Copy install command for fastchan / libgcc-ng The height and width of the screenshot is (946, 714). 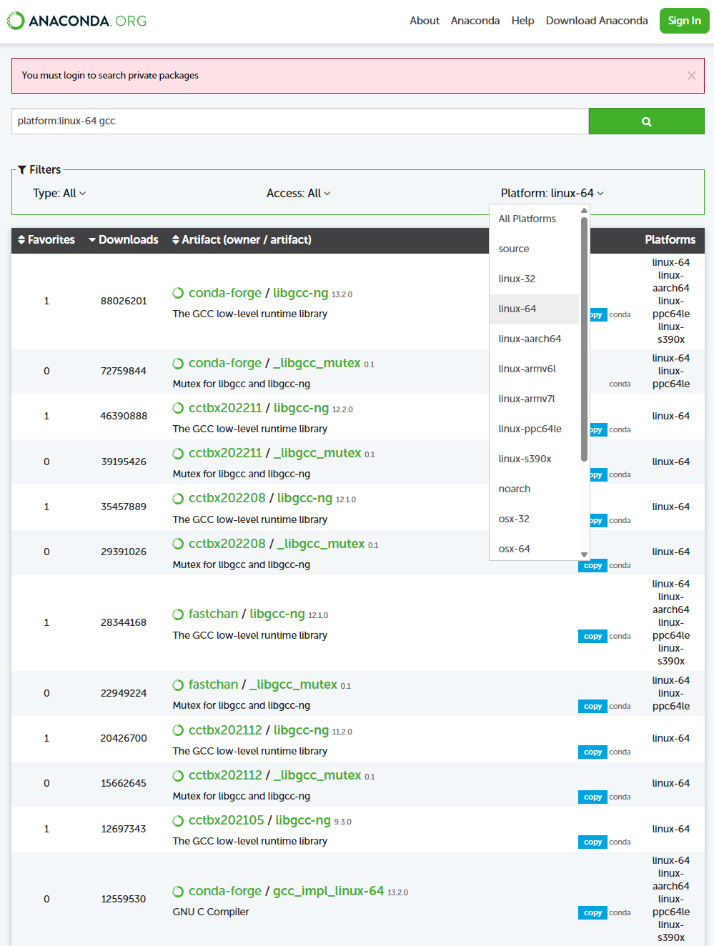(592, 637)
